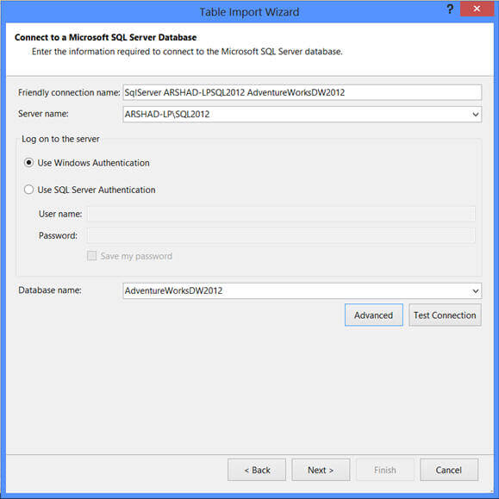Click inside the Server name combo box text
Viewport: 499px width, 499px height.
(x=167, y=115)
